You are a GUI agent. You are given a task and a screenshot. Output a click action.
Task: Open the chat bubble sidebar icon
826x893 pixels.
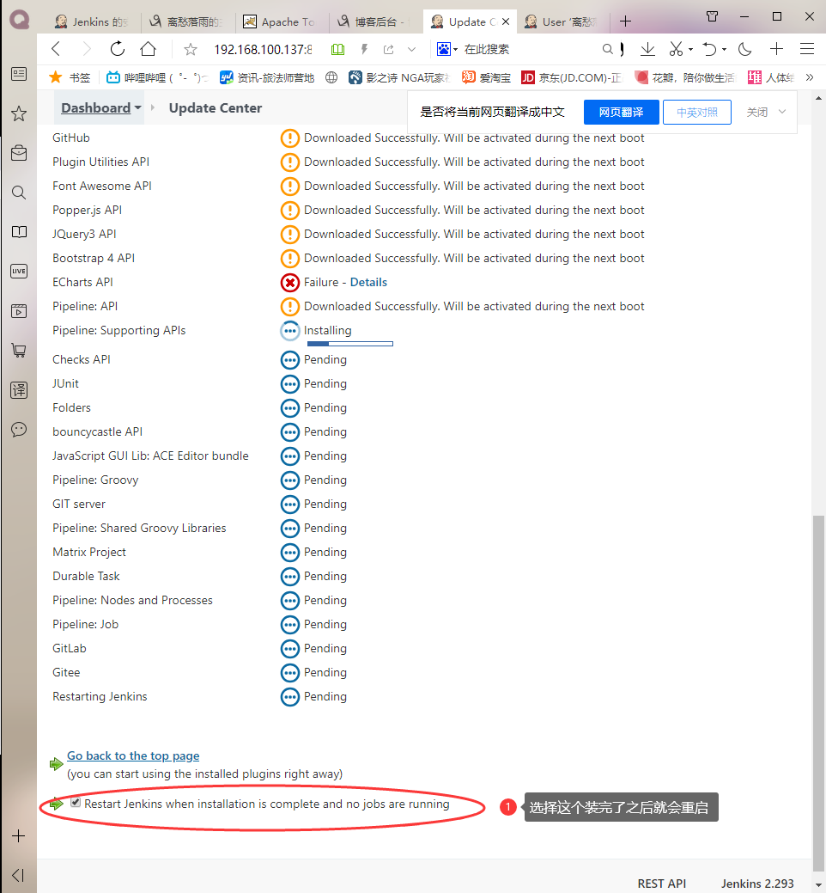coord(19,430)
